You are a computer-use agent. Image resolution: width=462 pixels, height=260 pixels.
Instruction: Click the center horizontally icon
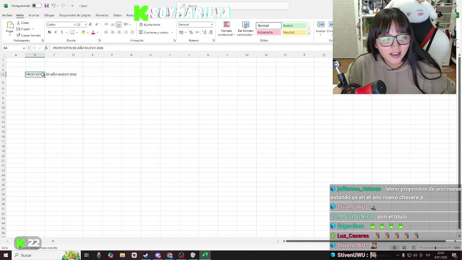coord(112,32)
